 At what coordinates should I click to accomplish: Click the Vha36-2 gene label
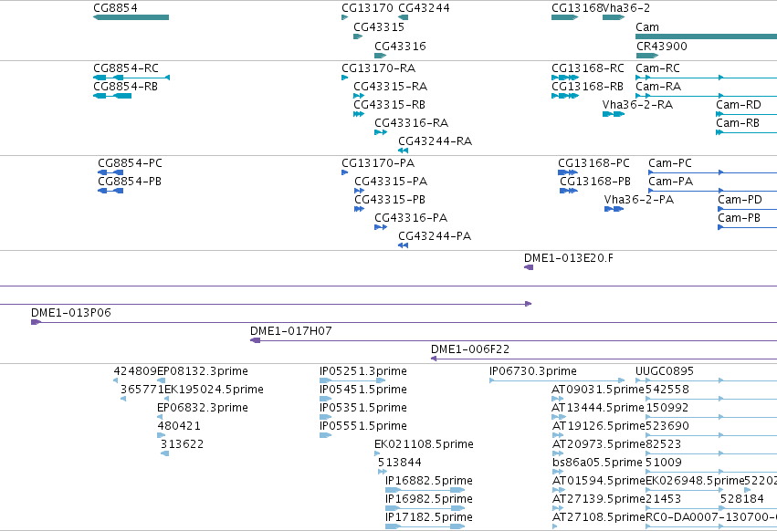(x=626, y=8)
